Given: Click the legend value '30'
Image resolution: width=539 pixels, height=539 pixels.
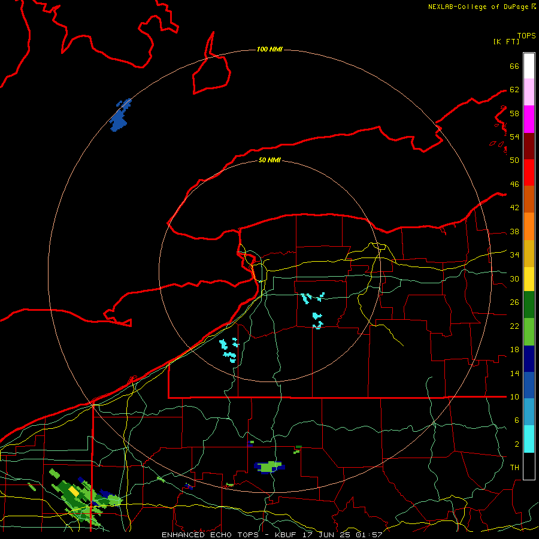Looking at the screenshot, I should click(514, 278).
